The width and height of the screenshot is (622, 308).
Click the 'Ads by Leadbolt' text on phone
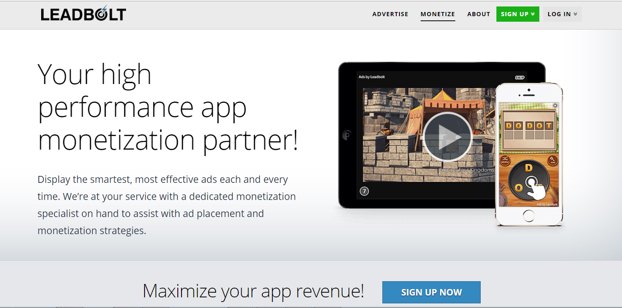click(547, 204)
